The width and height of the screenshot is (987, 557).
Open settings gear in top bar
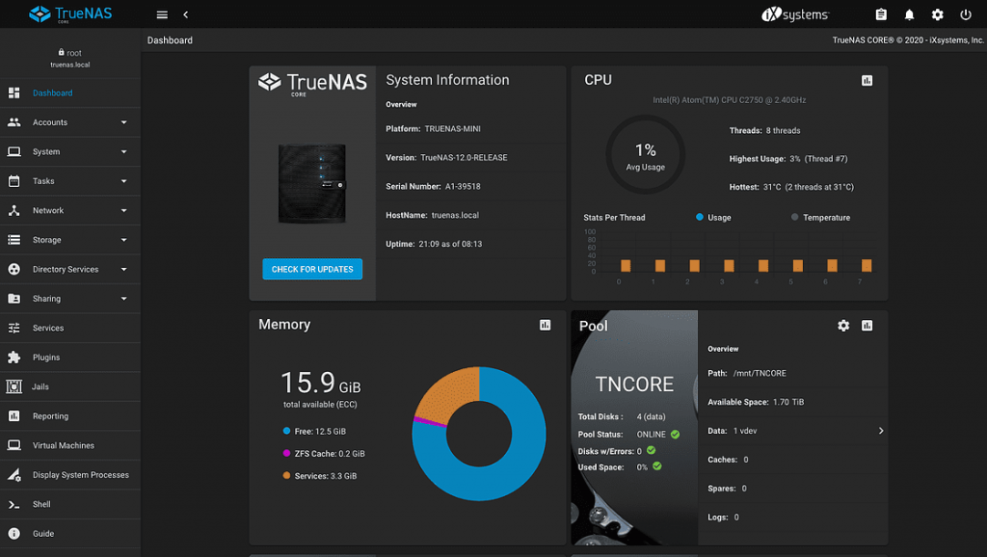coord(937,14)
